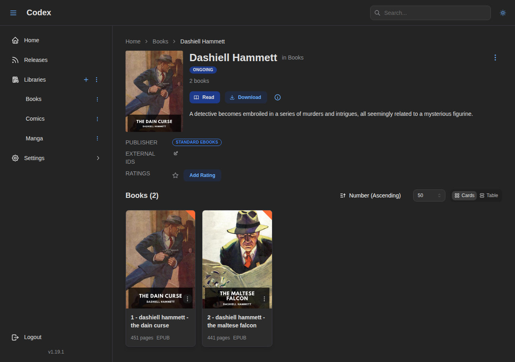Click the Standard Ebooks publisher badge
515x362 pixels.
click(x=197, y=142)
